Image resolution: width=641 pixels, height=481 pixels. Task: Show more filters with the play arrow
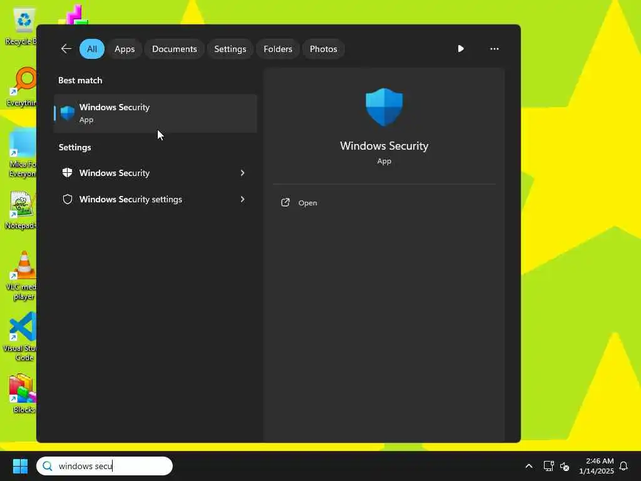point(461,49)
